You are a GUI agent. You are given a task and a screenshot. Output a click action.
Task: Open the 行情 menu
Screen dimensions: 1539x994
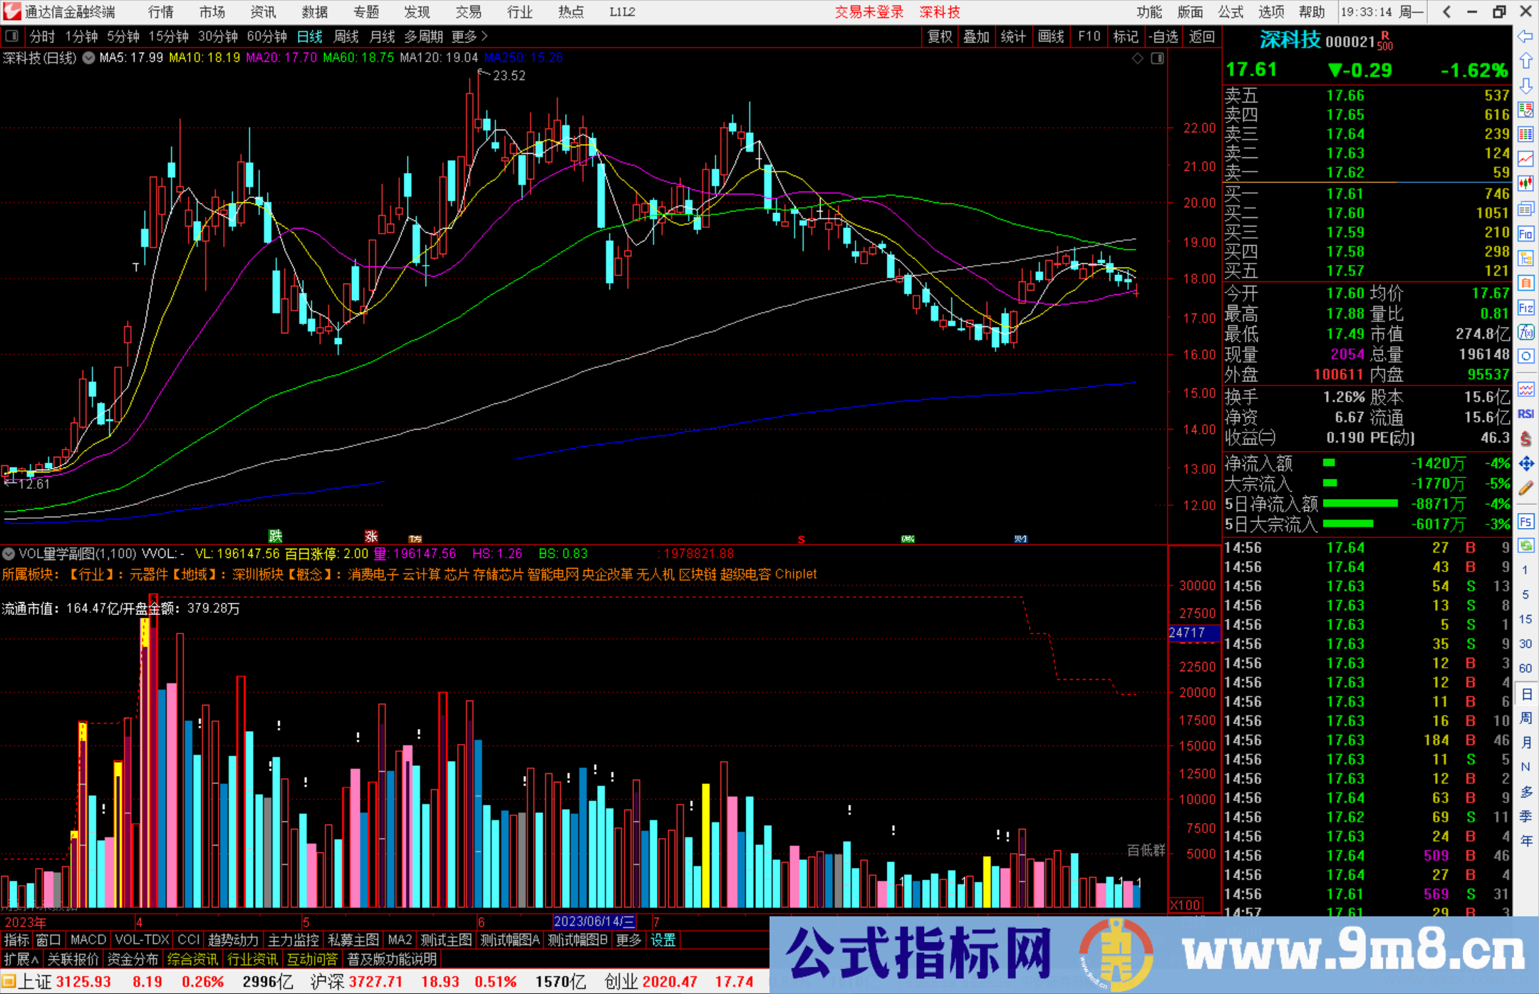pos(160,12)
